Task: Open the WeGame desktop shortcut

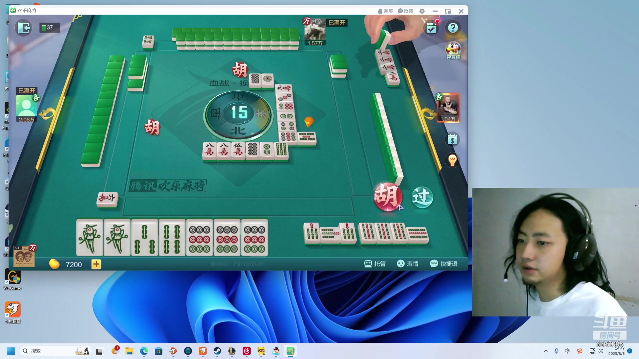Action: click(x=13, y=280)
